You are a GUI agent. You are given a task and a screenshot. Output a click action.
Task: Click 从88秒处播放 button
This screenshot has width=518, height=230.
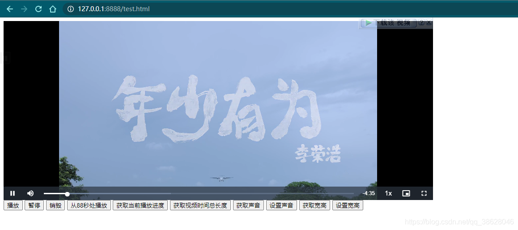coord(89,205)
